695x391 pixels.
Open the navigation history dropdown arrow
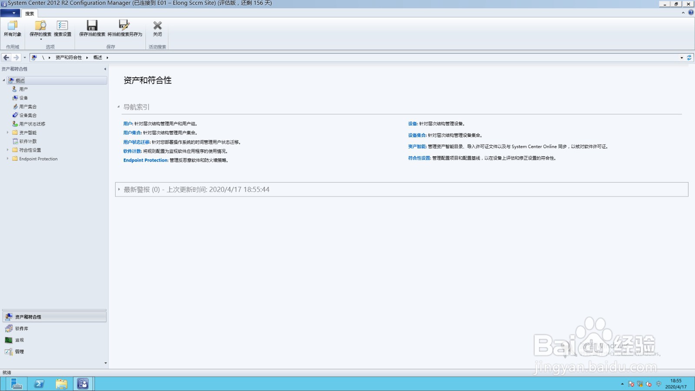click(25, 57)
